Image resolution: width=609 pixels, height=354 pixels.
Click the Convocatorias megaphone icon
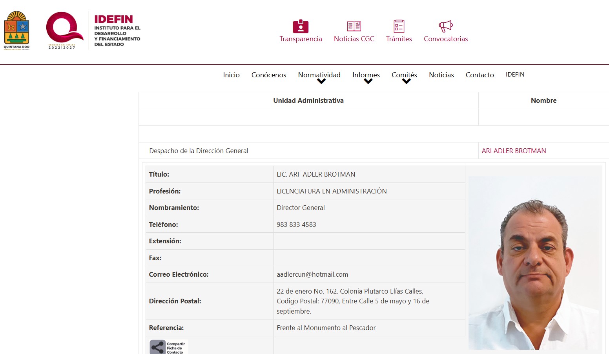[446, 26]
